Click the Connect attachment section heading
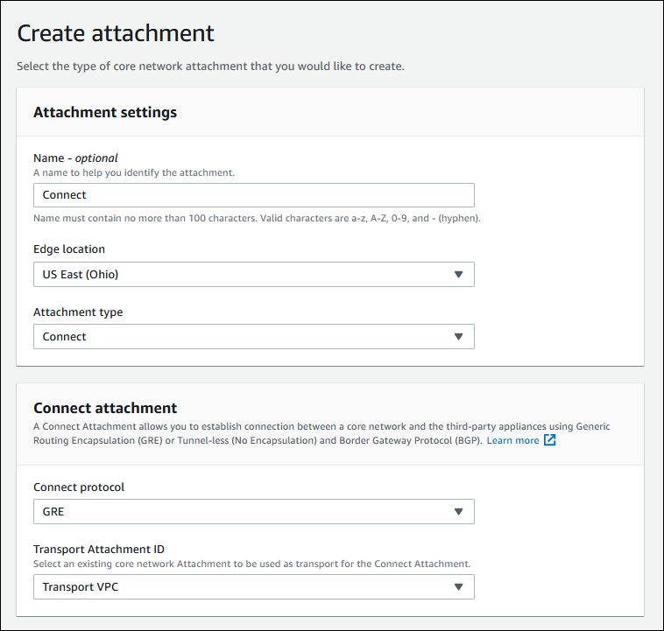 pos(105,408)
